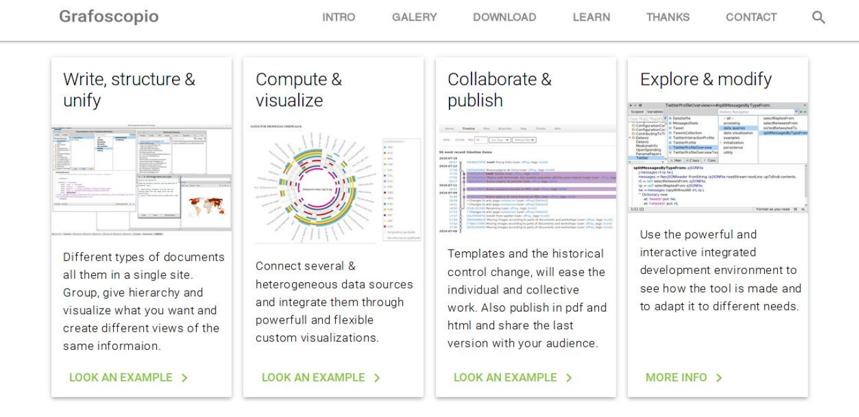Viewport: 859px width, 417px height.
Task: Open the CONTACT menu item
Action: [x=751, y=18]
